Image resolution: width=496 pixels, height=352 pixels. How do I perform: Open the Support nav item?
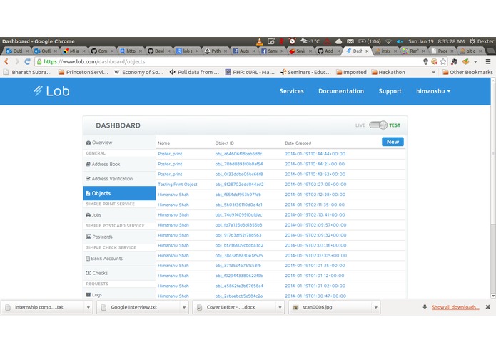390,91
